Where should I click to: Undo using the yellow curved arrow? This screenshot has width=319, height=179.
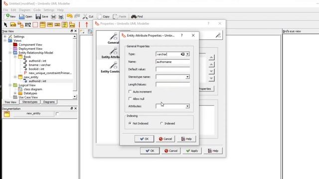70,16
